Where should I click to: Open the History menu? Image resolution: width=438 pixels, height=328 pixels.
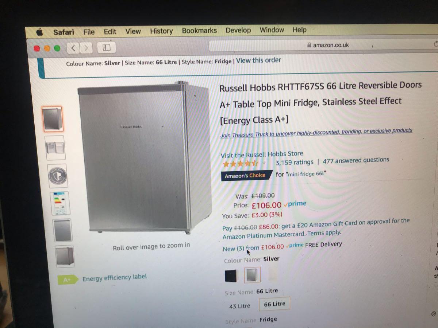coord(161,31)
